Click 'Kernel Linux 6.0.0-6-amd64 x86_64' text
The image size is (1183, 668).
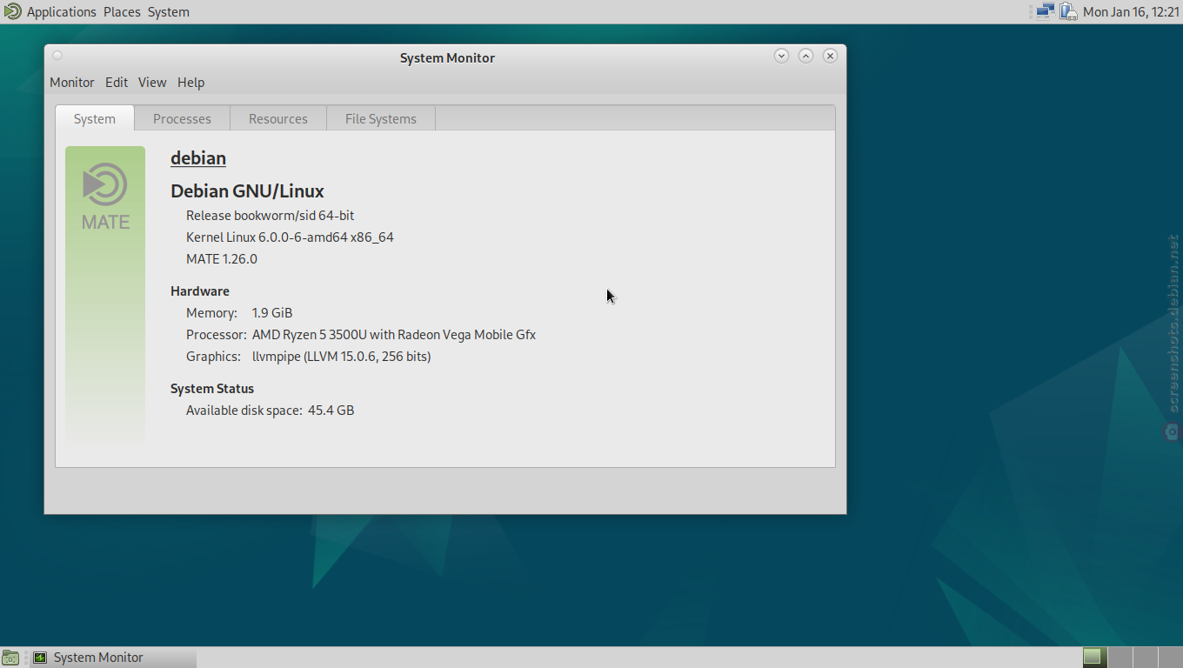pos(290,237)
